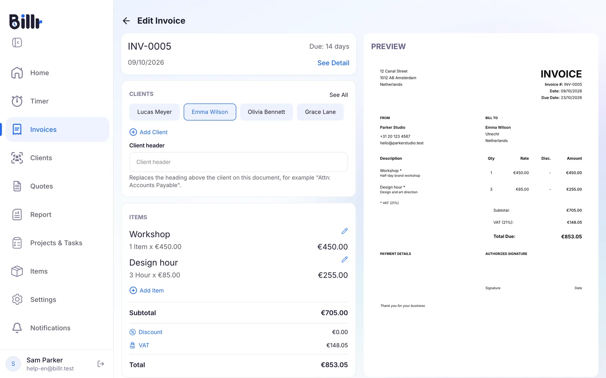Click the Clients people icon
606x378 pixels.
coord(17,158)
